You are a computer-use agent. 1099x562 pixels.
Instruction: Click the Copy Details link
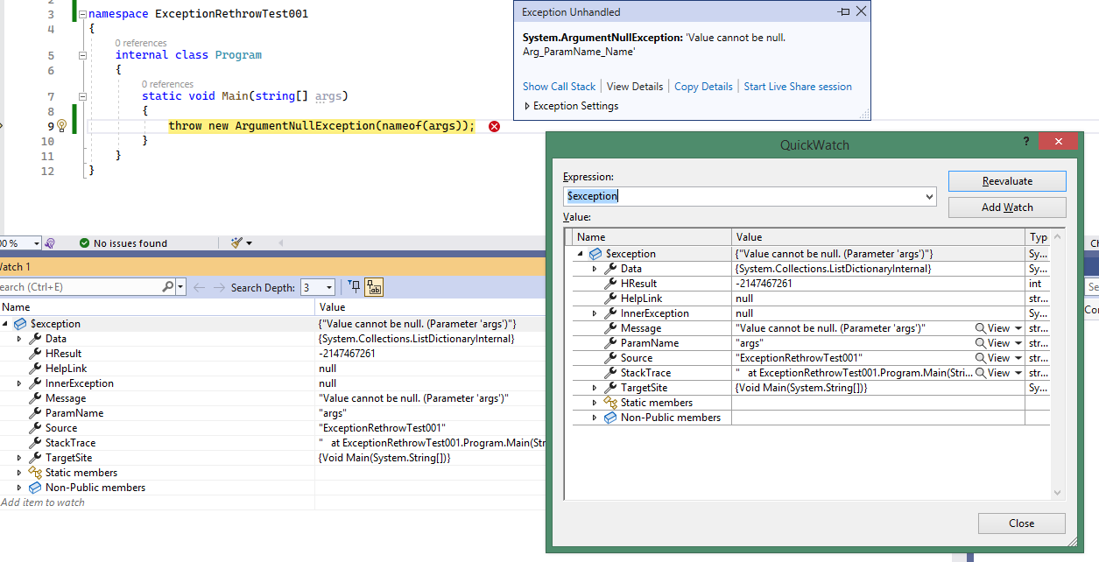tap(702, 86)
